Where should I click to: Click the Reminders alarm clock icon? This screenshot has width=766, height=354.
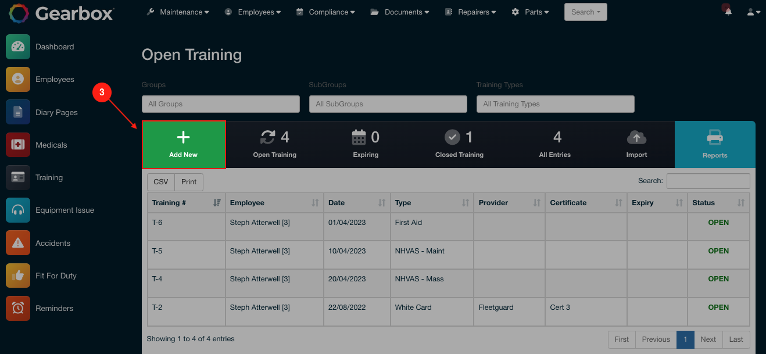18,308
